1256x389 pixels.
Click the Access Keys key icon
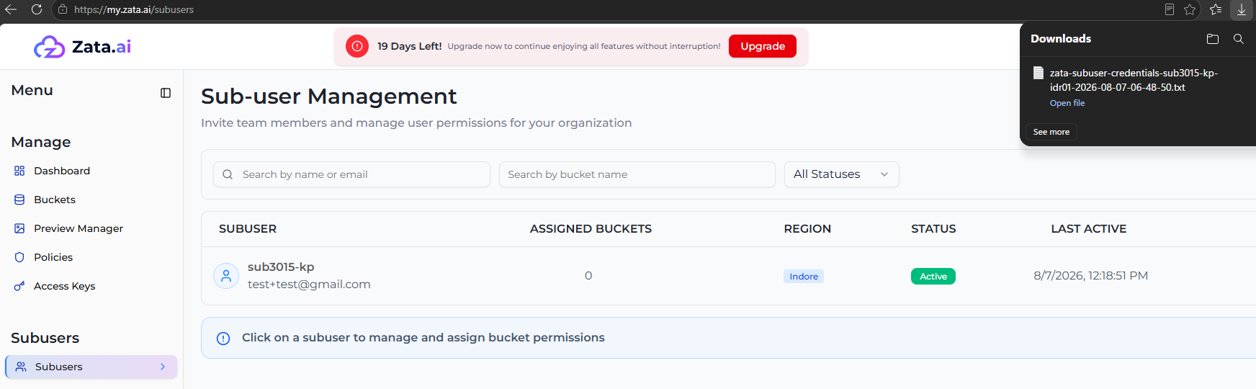click(19, 286)
